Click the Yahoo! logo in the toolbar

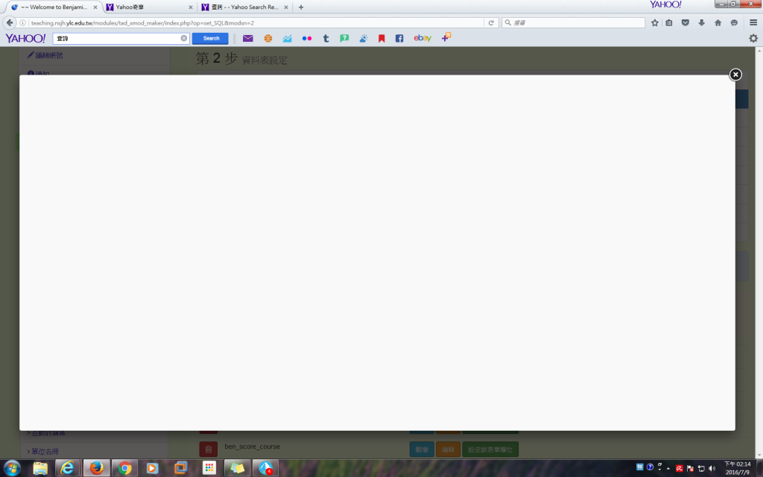[25, 38]
